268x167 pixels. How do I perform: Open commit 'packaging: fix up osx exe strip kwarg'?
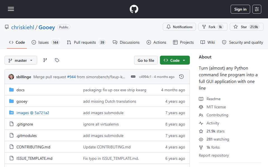[x=115, y=90]
